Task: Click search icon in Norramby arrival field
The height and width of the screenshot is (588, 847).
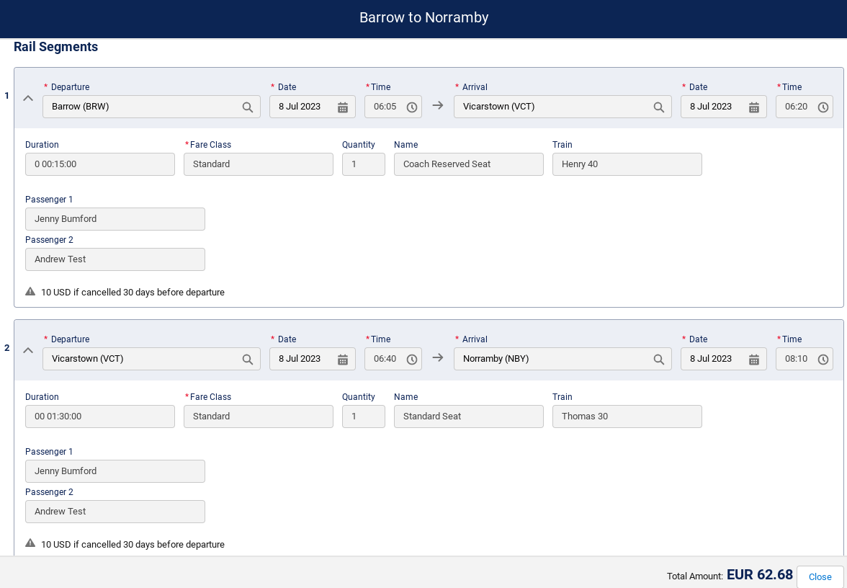Action: click(658, 359)
